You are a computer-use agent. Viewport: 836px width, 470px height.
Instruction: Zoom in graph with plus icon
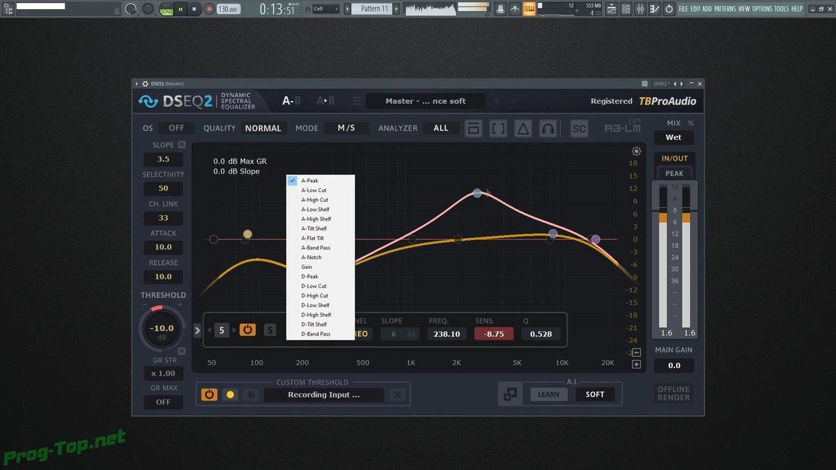click(636, 364)
